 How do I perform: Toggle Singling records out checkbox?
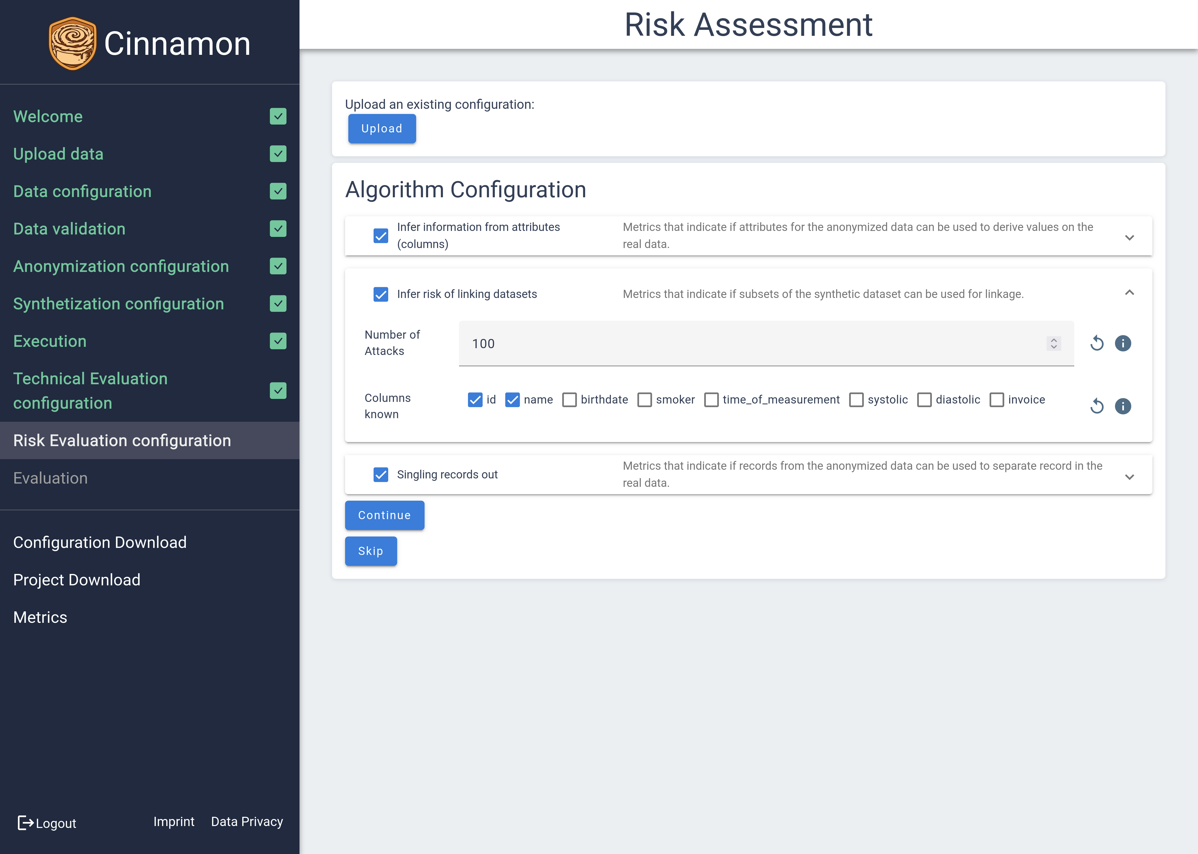point(381,474)
